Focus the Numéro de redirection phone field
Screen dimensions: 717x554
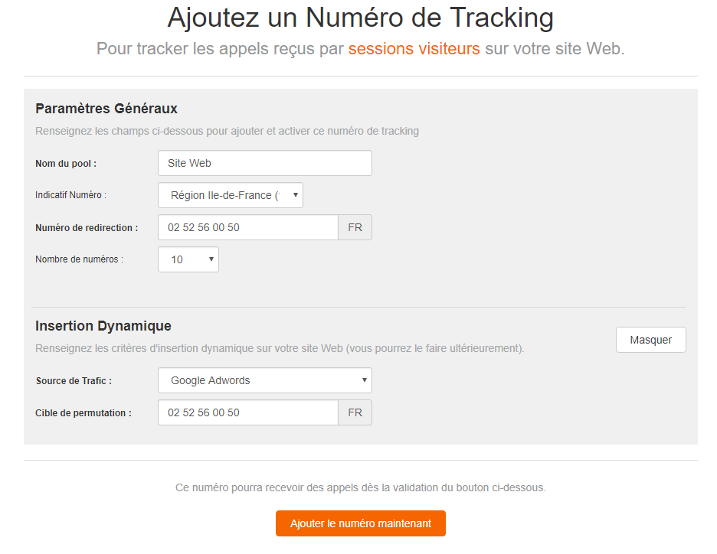click(248, 227)
